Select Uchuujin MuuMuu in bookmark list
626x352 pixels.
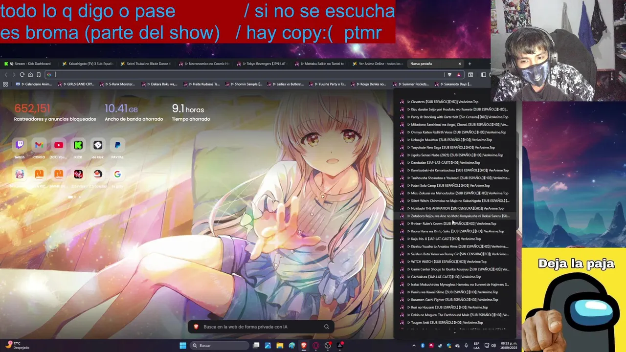coord(455,140)
